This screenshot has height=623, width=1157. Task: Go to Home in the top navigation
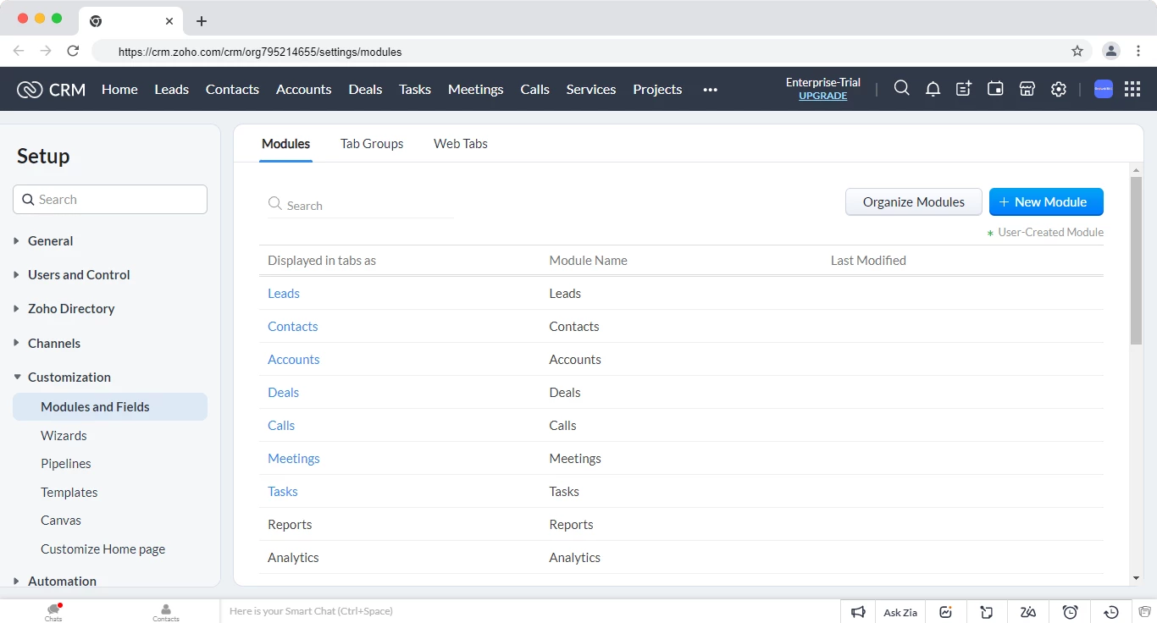tap(119, 89)
